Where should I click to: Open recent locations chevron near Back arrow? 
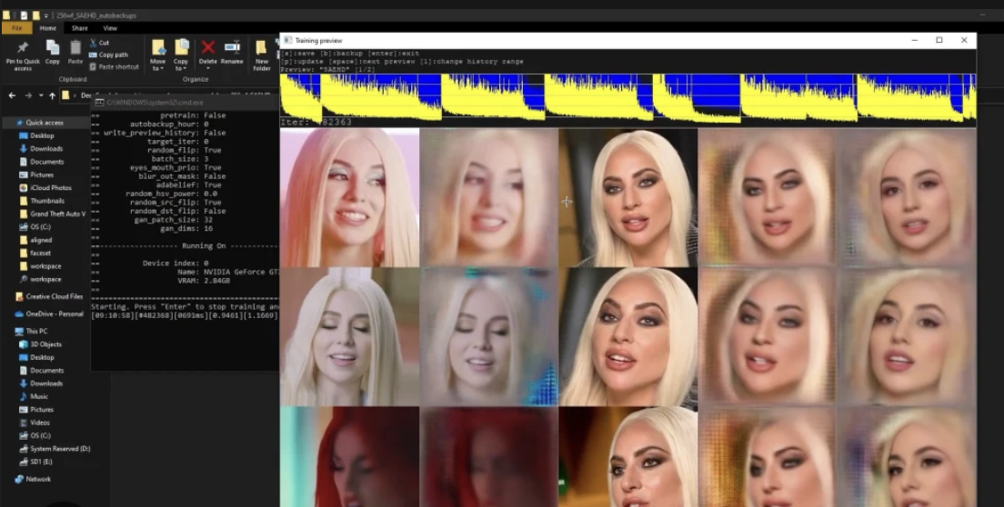click(41, 95)
